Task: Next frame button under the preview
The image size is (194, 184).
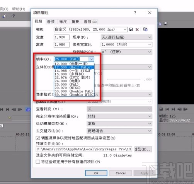Action: pos(185,109)
